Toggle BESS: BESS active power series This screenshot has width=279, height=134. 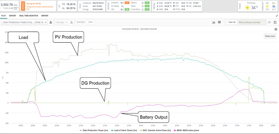point(186,130)
